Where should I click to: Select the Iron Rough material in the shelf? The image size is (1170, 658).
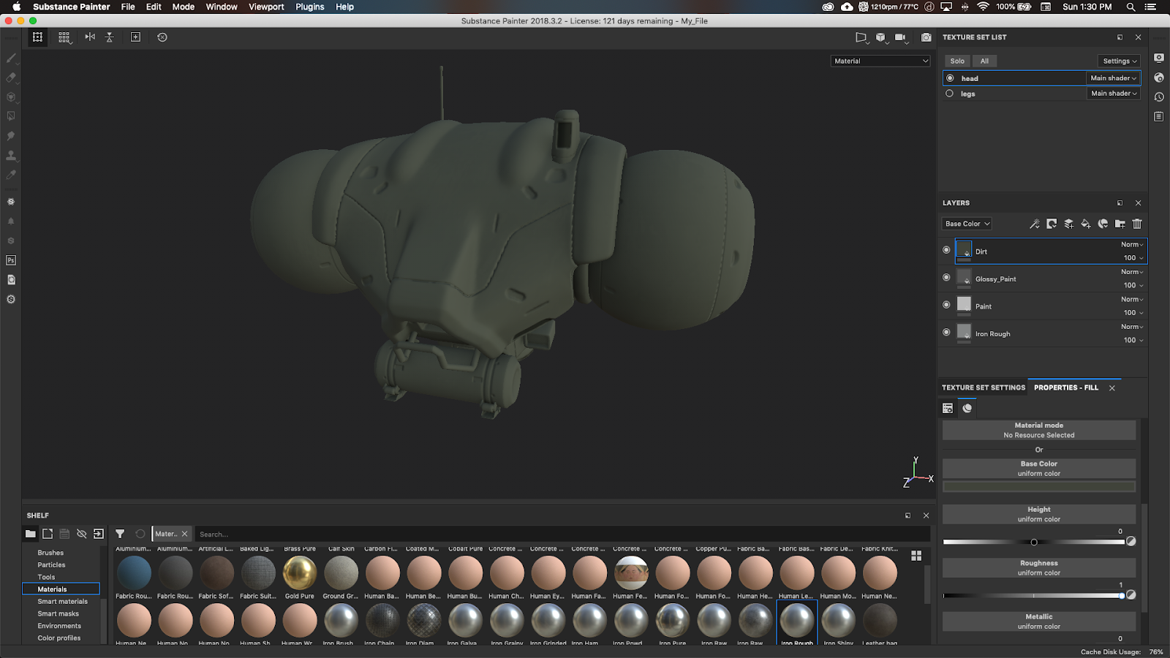797,623
